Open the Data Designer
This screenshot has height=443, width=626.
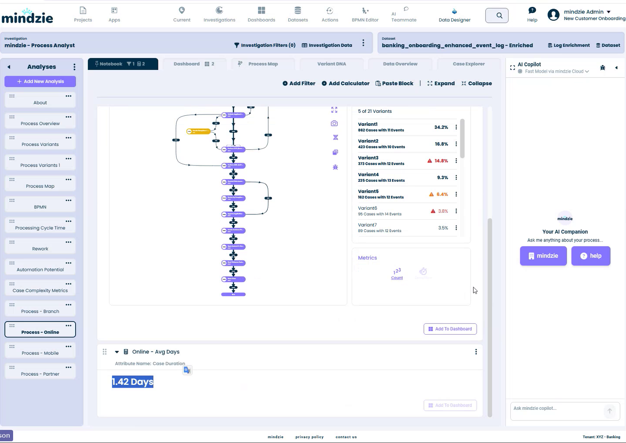tap(454, 14)
